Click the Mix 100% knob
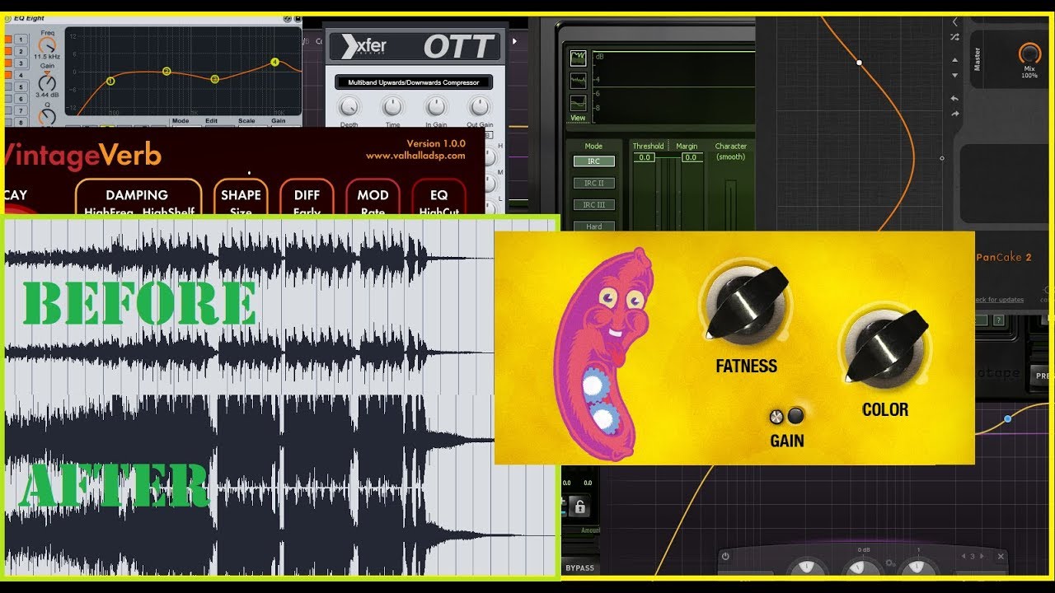1055x593 pixels. pyautogui.click(x=1029, y=54)
